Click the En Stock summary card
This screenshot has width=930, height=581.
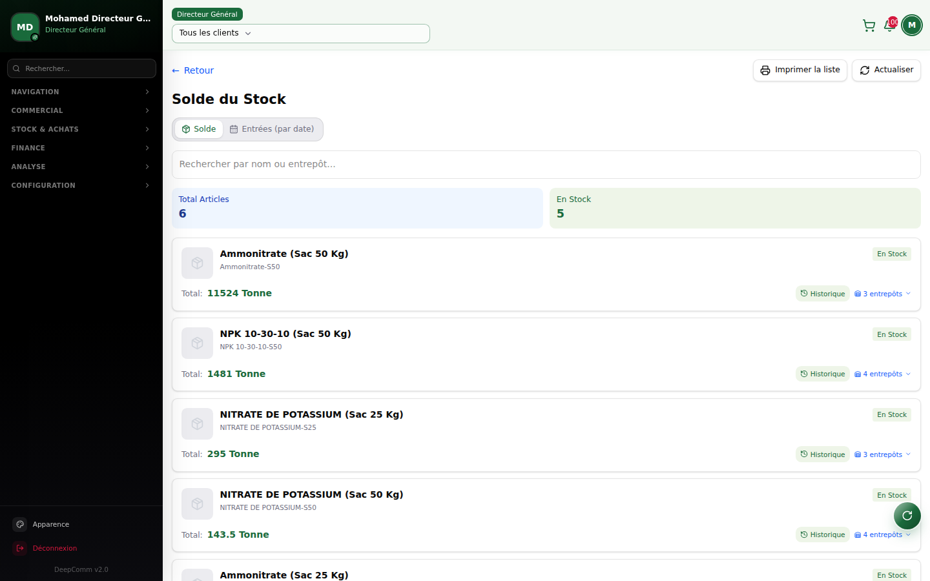(x=735, y=208)
